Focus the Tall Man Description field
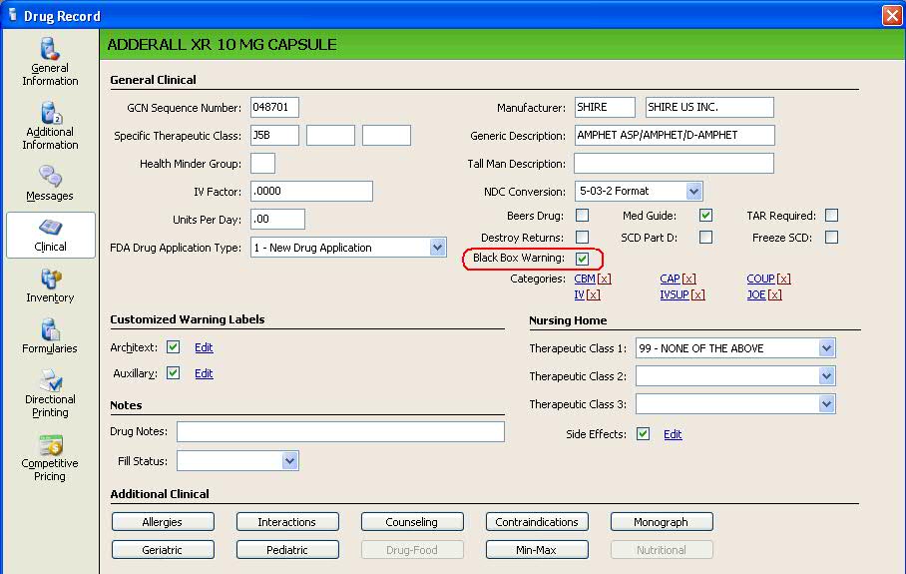The image size is (906, 574). tap(674, 163)
